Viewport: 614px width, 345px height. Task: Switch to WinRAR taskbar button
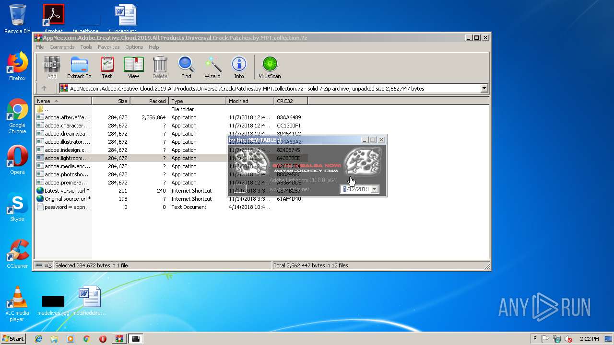[x=119, y=339]
